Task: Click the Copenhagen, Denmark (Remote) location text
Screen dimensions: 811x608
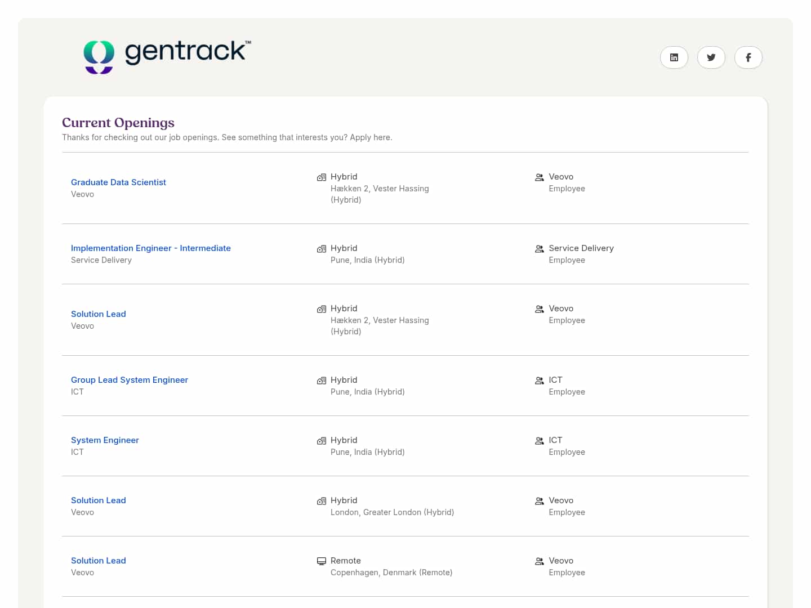Action: (x=391, y=573)
